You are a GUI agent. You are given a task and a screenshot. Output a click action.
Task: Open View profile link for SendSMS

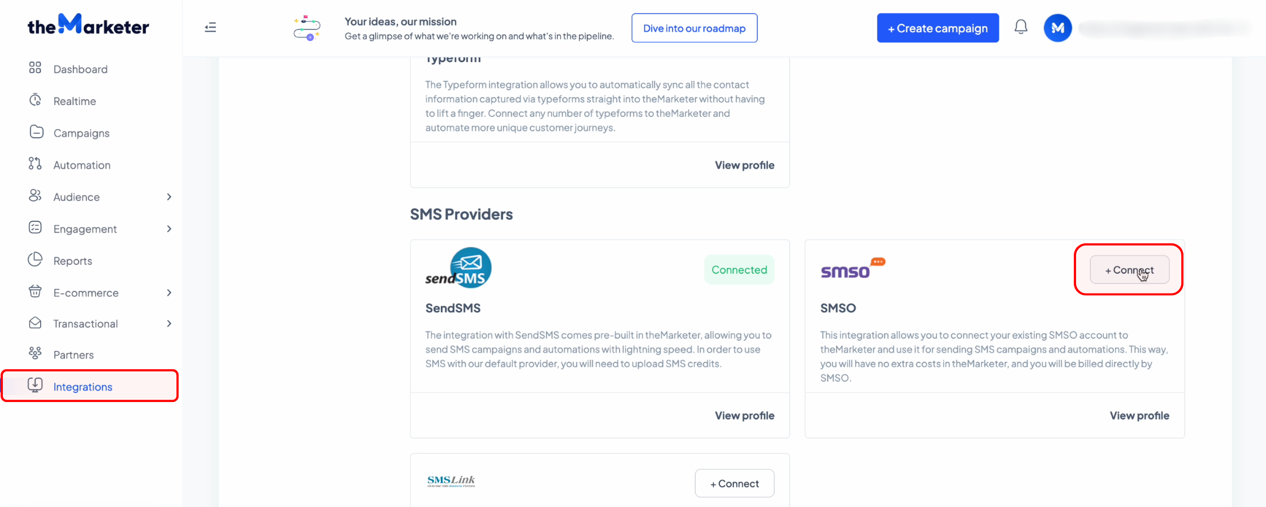pyautogui.click(x=744, y=416)
